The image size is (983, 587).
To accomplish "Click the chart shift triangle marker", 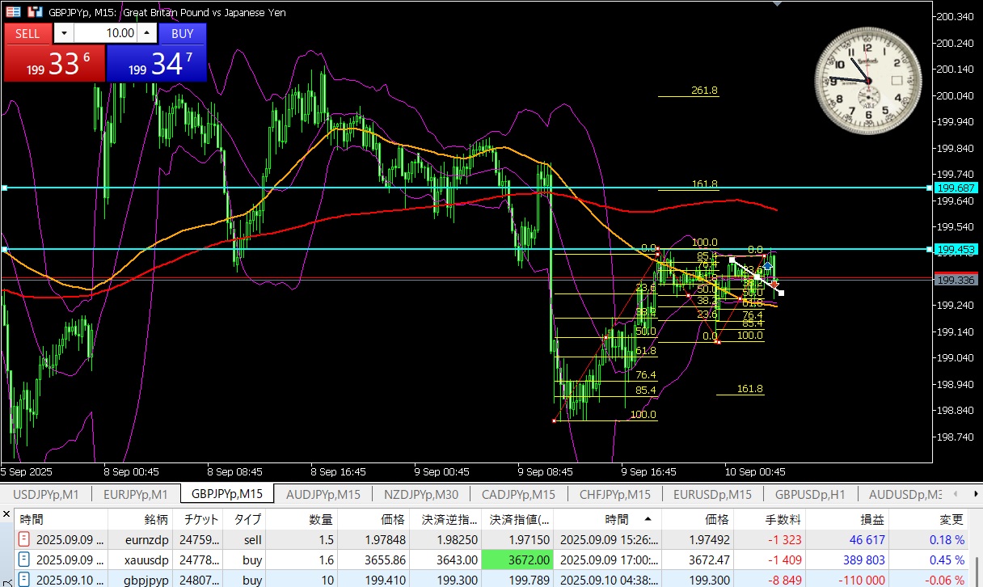I will coord(776,3).
